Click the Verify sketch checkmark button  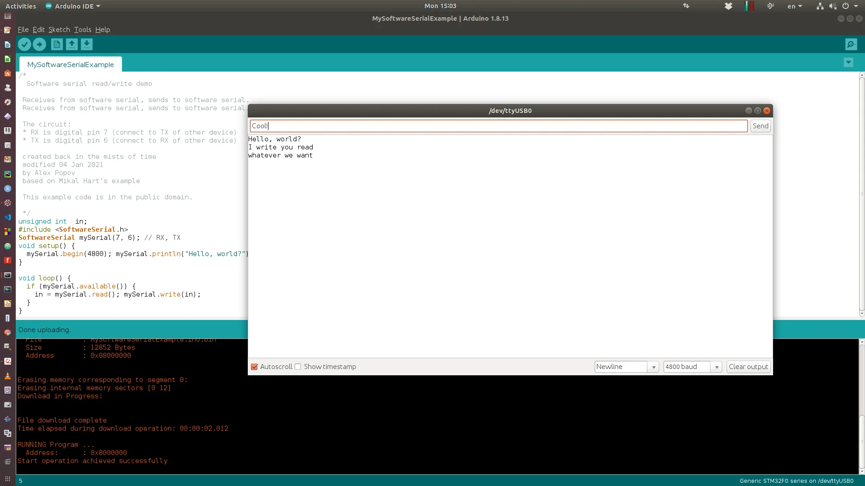pyautogui.click(x=24, y=44)
